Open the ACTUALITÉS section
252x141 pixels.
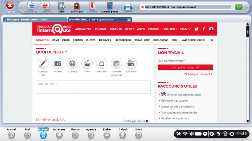(x=83, y=29)
